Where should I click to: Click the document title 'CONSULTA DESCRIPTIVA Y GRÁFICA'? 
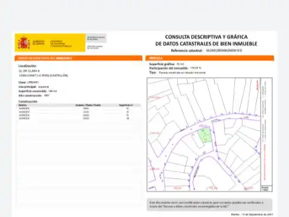pyautogui.click(x=206, y=37)
